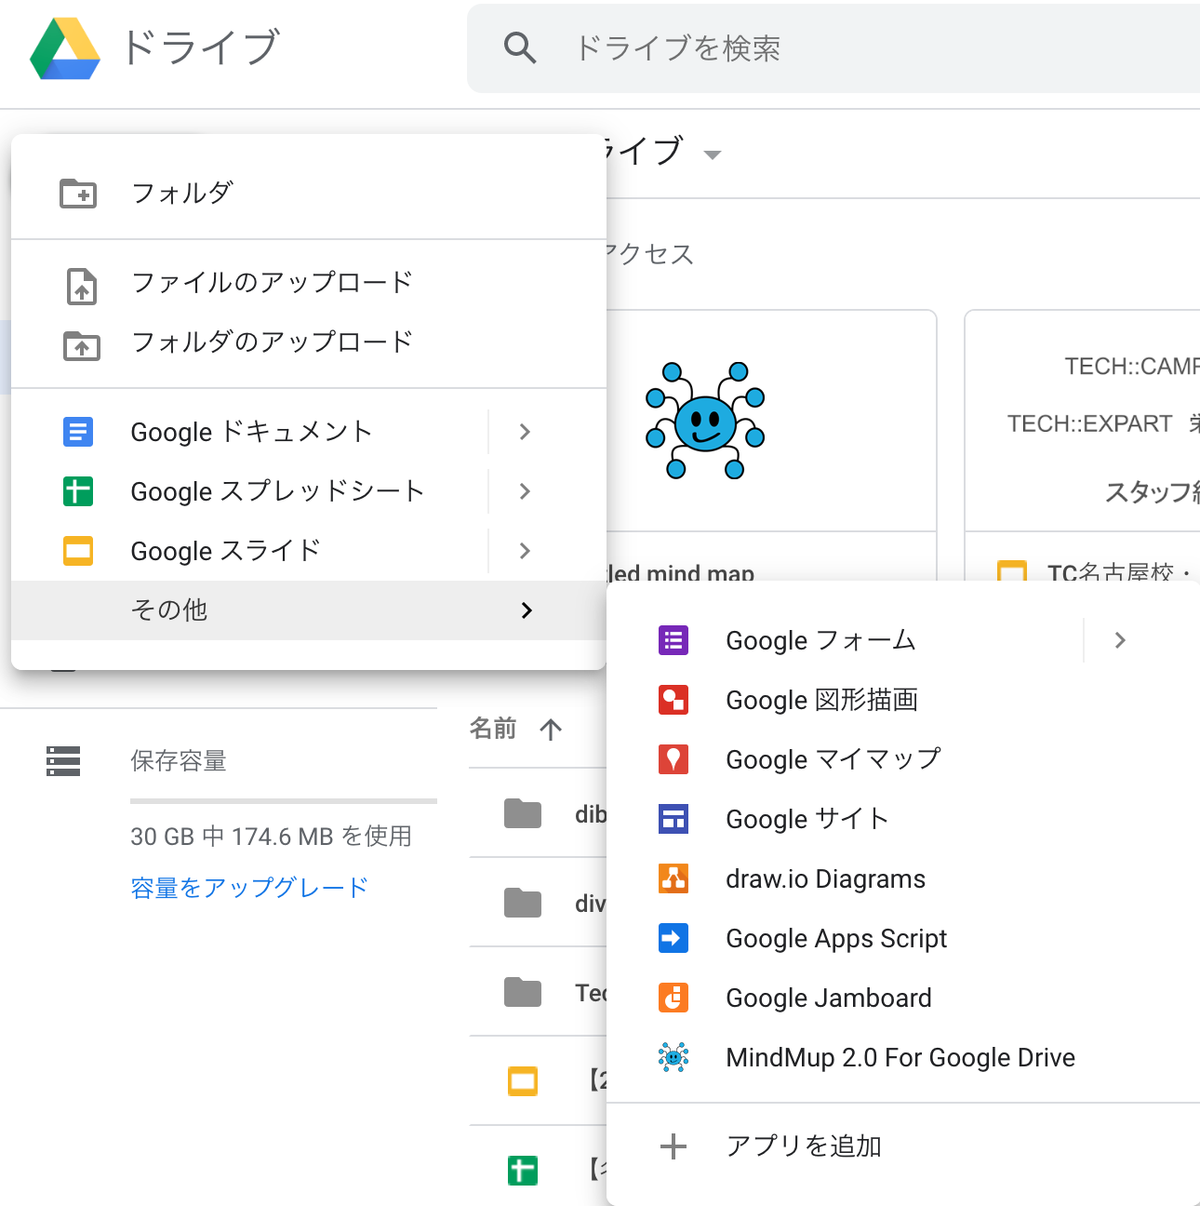Click the Google Forms icon
Screen dimensions: 1200x1206
tap(673, 640)
